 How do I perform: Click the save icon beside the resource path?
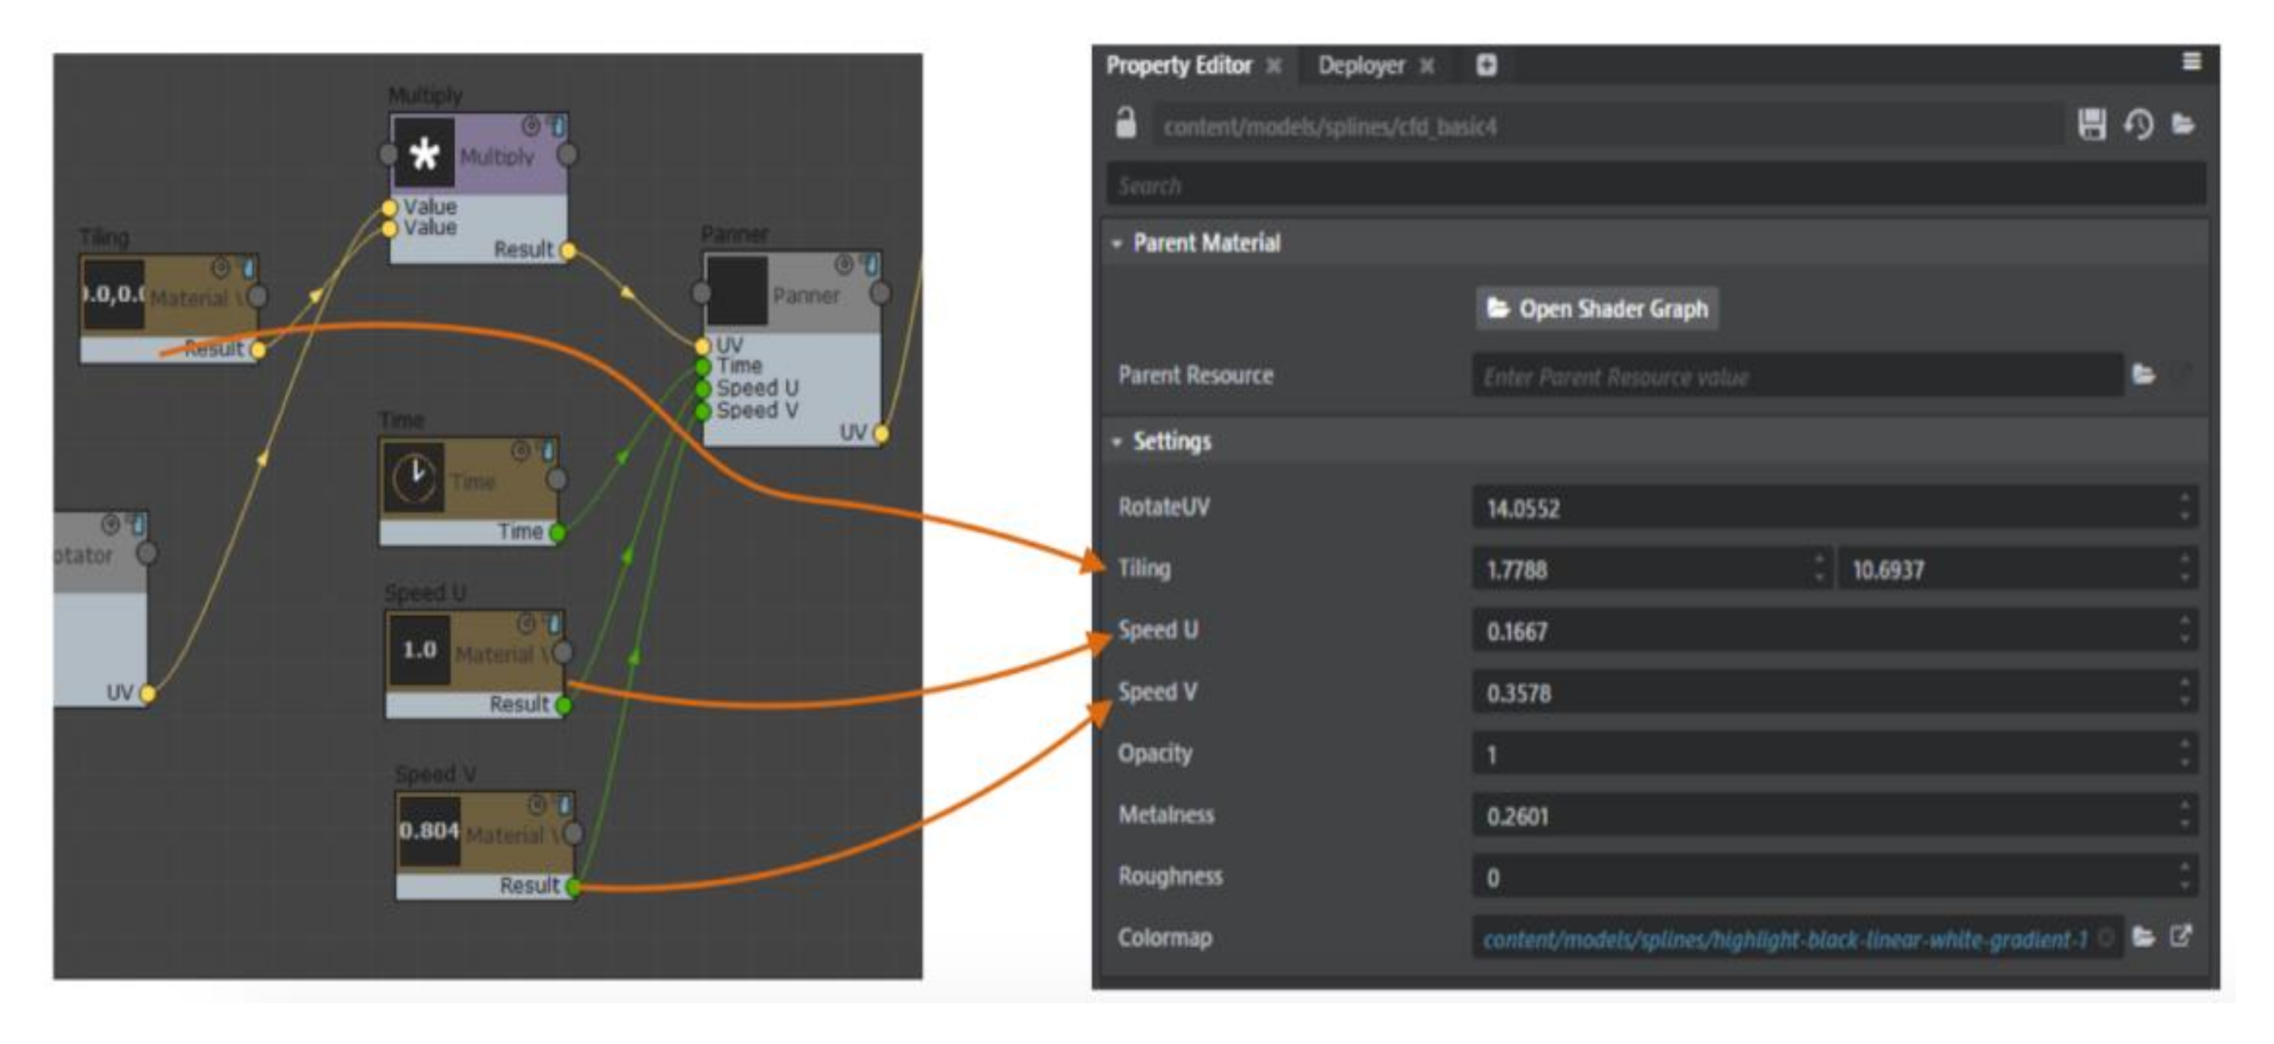click(x=2091, y=125)
